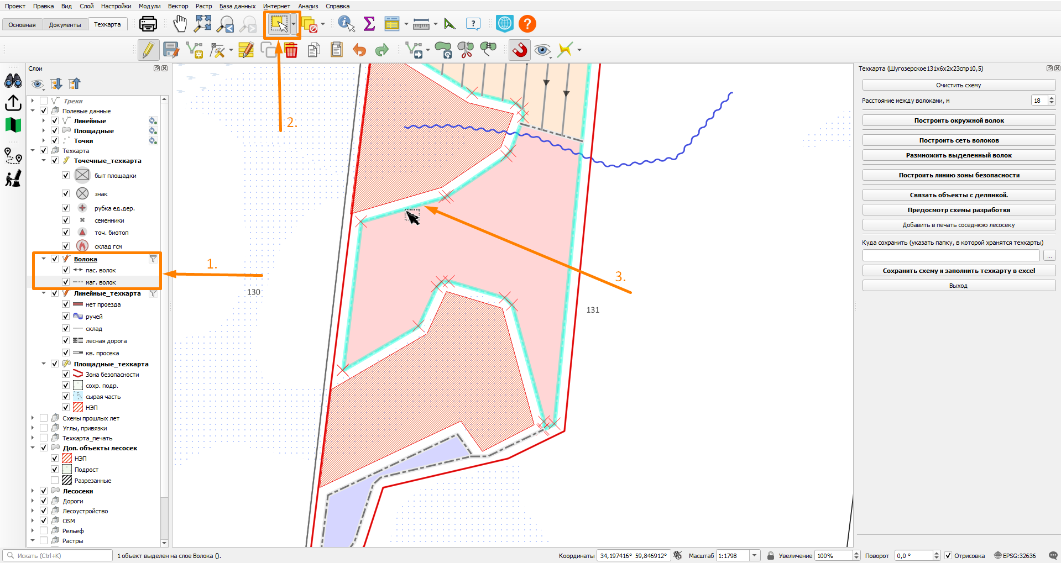Viewport: 1061px width, 563px height.
Task: Open the scale 1:1798 dropdown
Action: coord(754,555)
